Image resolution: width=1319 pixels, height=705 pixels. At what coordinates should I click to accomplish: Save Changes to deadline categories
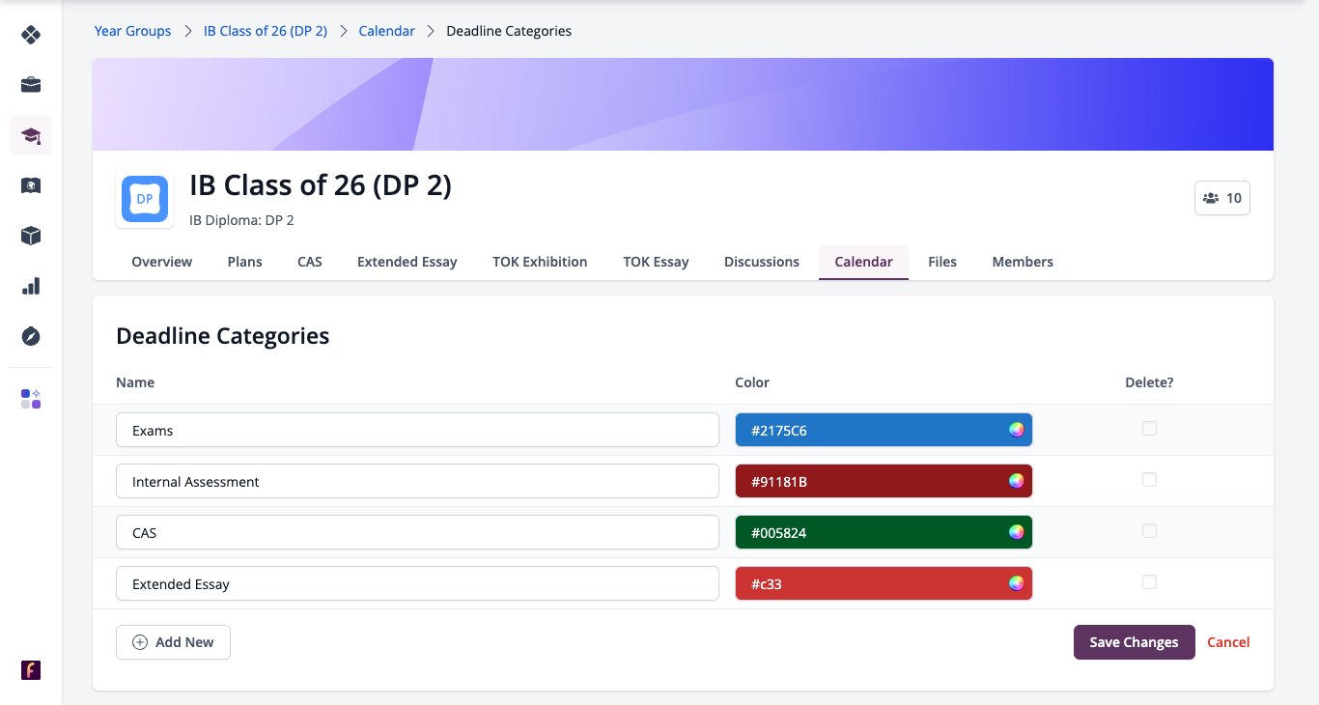(1135, 642)
